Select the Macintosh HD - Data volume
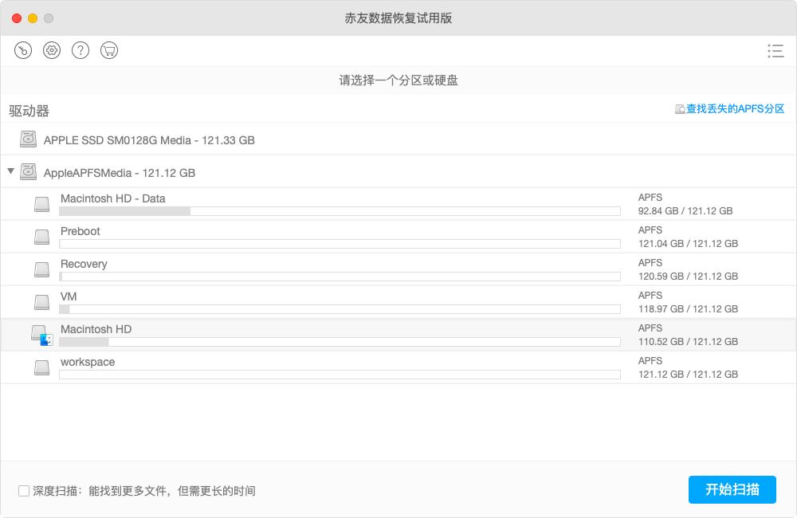This screenshot has width=797, height=518. tap(113, 198)
